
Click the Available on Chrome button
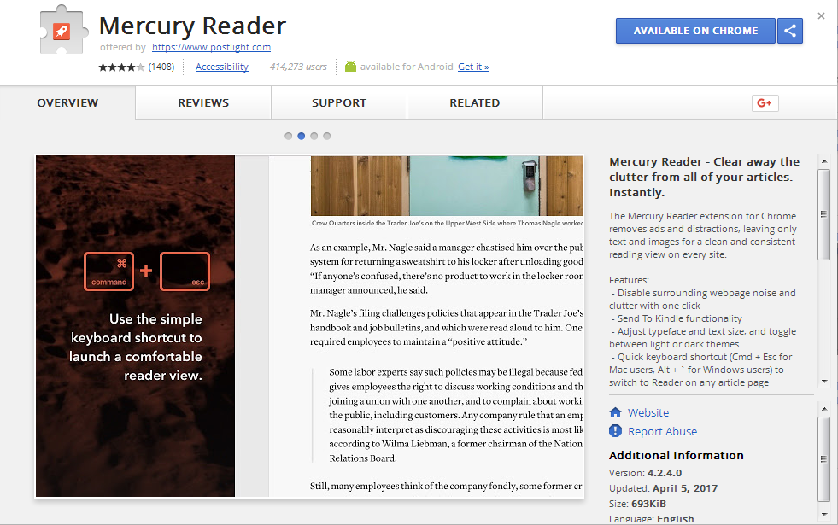[x=695, y=31]
